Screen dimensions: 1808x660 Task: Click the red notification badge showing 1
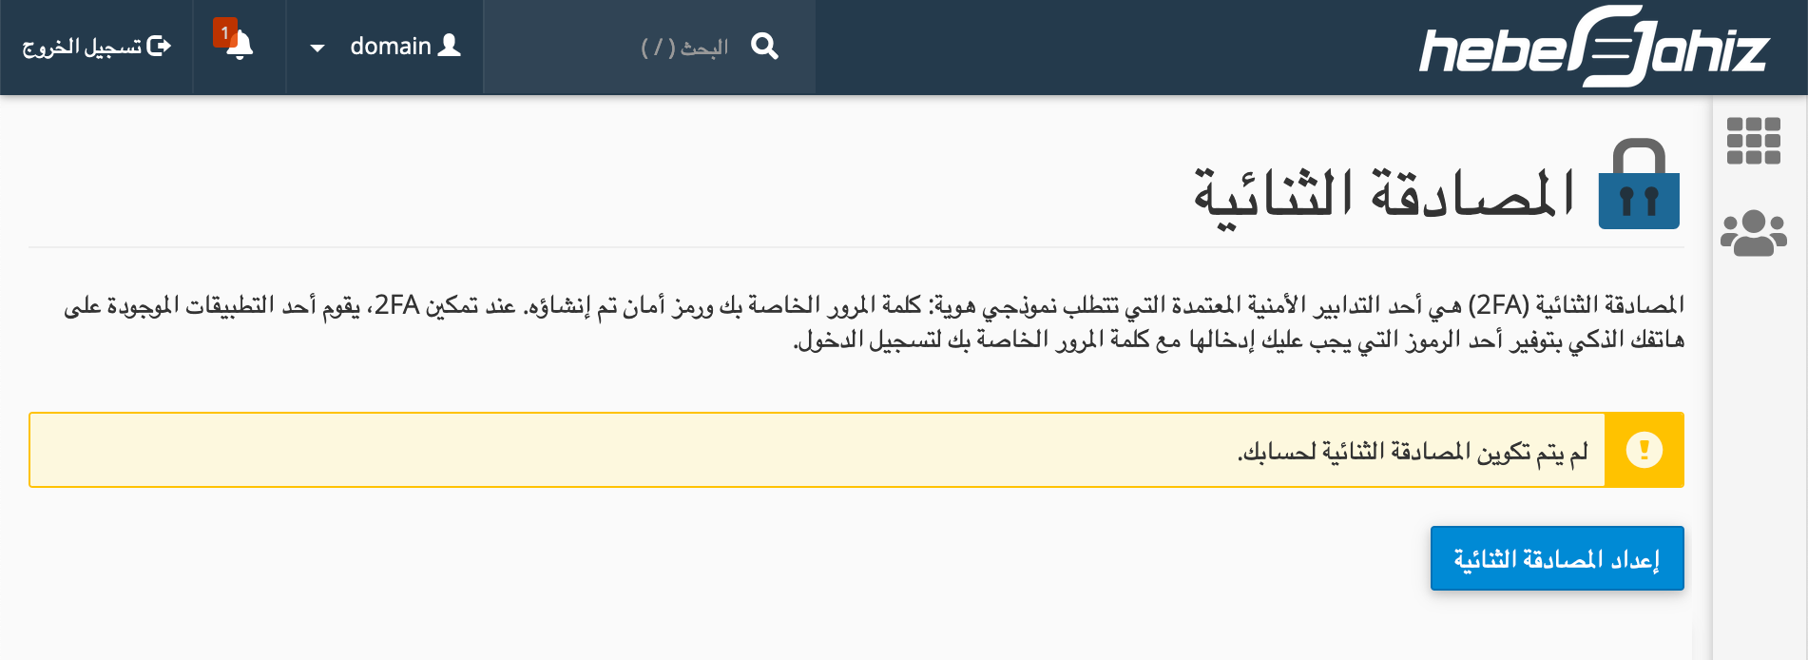click(224, 32)
